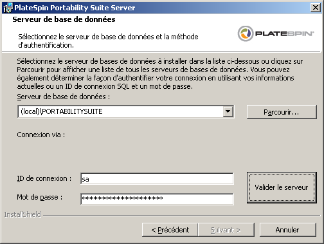Screen dimensions: 324x244
Task: Click the Connexion via label
Action: pos(40,135)
